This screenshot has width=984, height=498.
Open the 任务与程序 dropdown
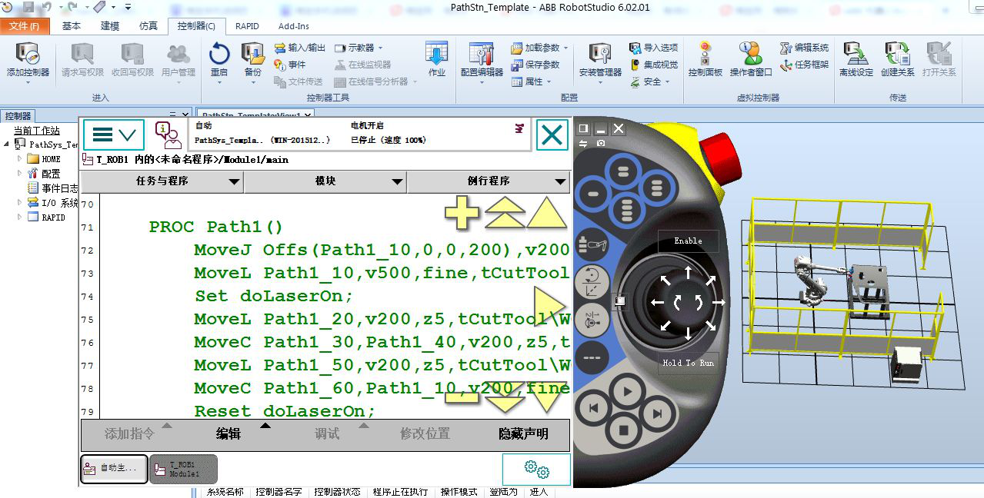pos(162,181)
